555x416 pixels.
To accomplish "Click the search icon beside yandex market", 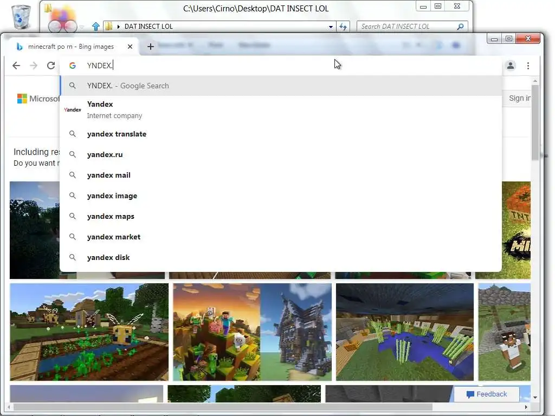I will 73,236.
